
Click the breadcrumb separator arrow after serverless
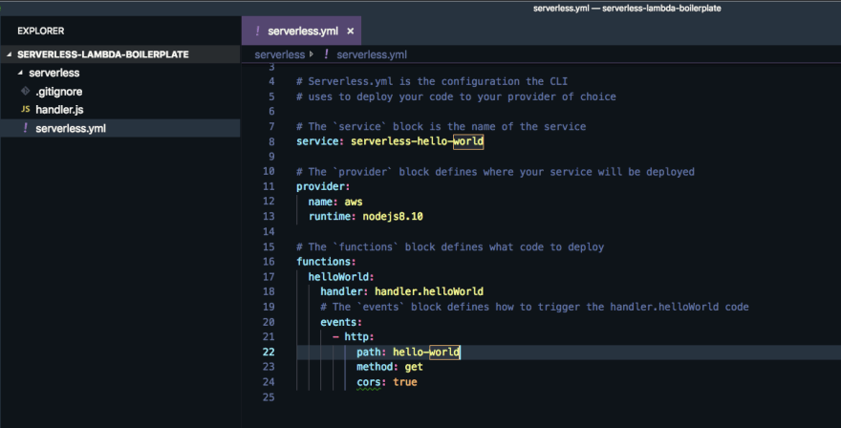point(312,54)
